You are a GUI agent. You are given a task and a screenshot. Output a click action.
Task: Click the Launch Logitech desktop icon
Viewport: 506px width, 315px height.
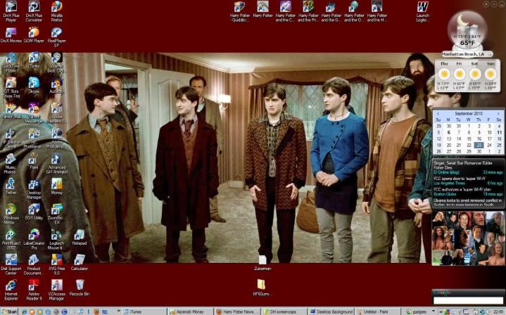[x=423, y=11]
